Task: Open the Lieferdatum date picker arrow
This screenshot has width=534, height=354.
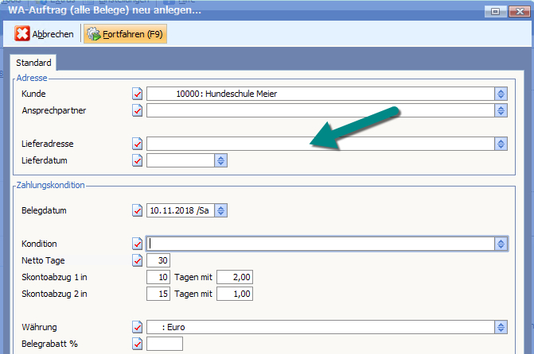Action: click(220, 161)
